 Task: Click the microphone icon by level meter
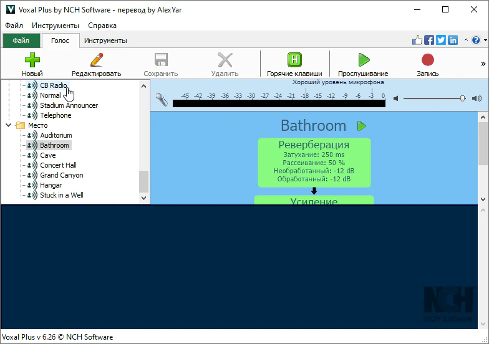pyautogui.click(x=162, y=98)
